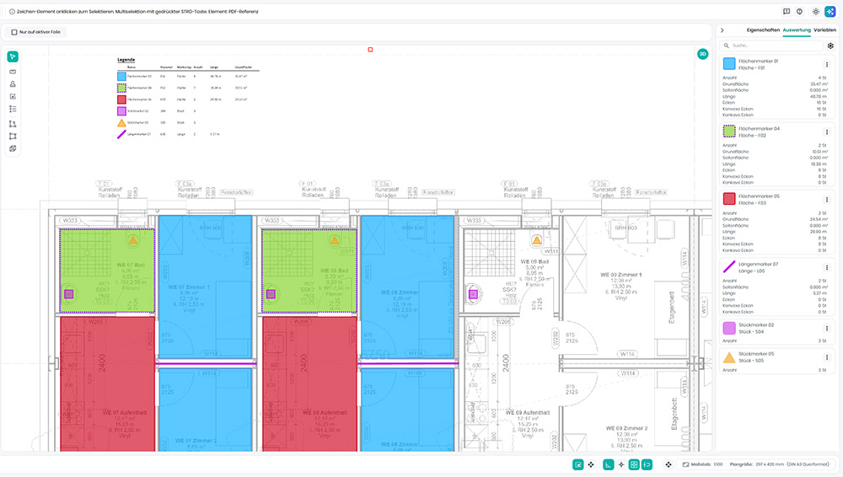Click the blue Flächenmarker 01 color swatch
The image size is (843, 477).
point(729,64)
